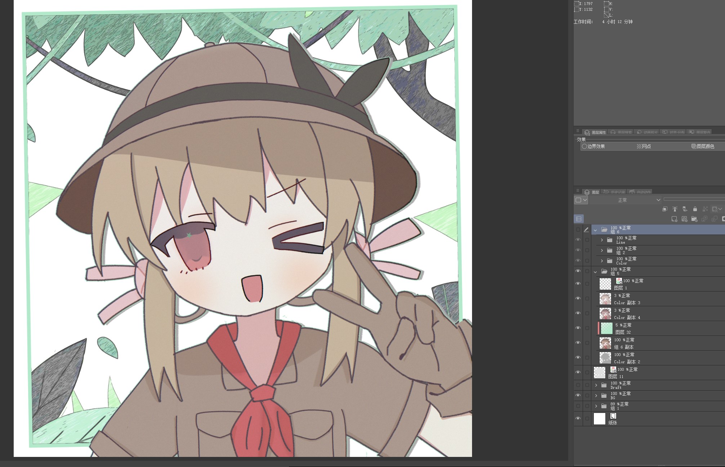Toggle lock layer padlock icon

[695, 209]
